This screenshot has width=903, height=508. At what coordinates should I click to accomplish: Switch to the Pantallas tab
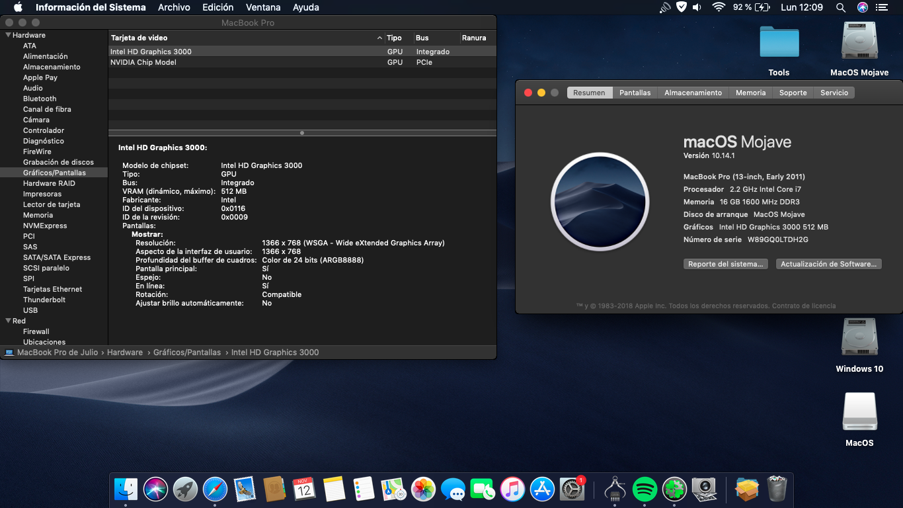(x=635, y=93)
